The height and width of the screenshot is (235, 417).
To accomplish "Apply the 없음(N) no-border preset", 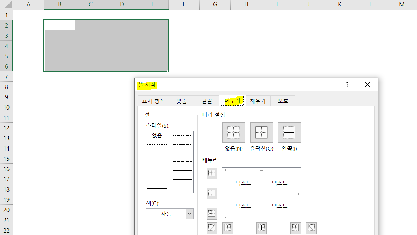I will 234,133.
